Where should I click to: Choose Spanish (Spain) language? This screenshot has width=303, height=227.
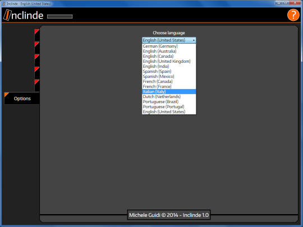click(169, 71)
